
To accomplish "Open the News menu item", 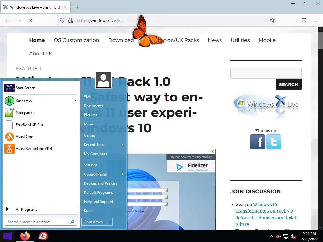I will pos(215,40).
